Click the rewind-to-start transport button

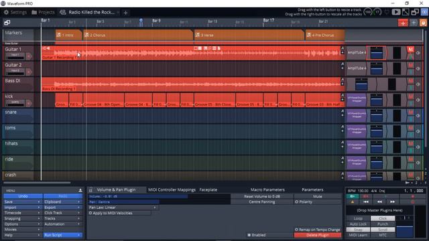tap(366, 202)
